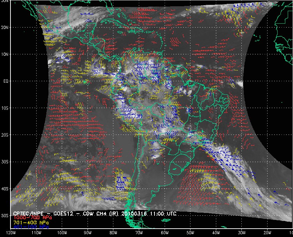Image resolution: width=293 pixels, height=237 pixels.
Task: Click the 30S latitude label
Action: coord(5,162)
